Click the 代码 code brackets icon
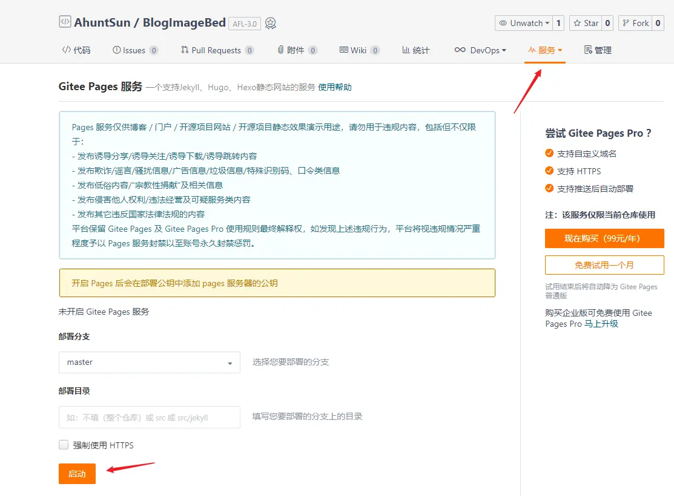The width and height of the screenshot is (674, 501). pyautogui.click(x=66, y=50)
